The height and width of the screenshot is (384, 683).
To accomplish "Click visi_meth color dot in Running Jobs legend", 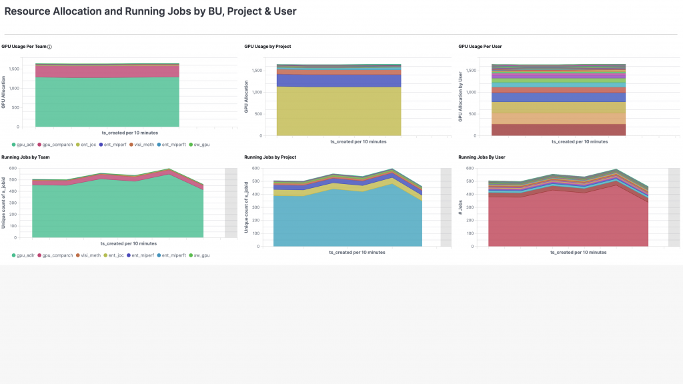I will click(77, 255).
